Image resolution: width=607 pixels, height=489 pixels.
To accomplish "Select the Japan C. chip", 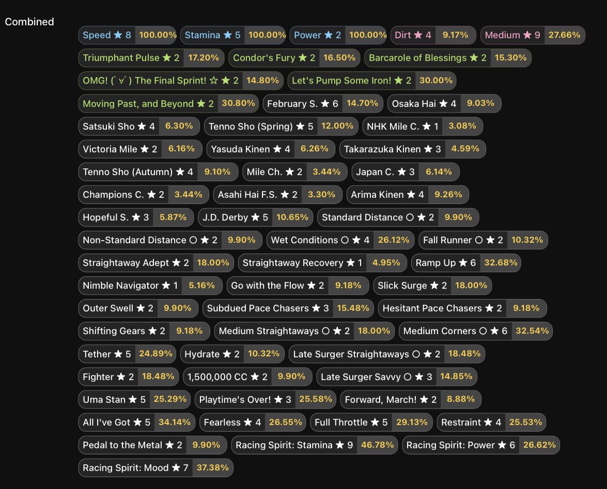I will [406, 172].
